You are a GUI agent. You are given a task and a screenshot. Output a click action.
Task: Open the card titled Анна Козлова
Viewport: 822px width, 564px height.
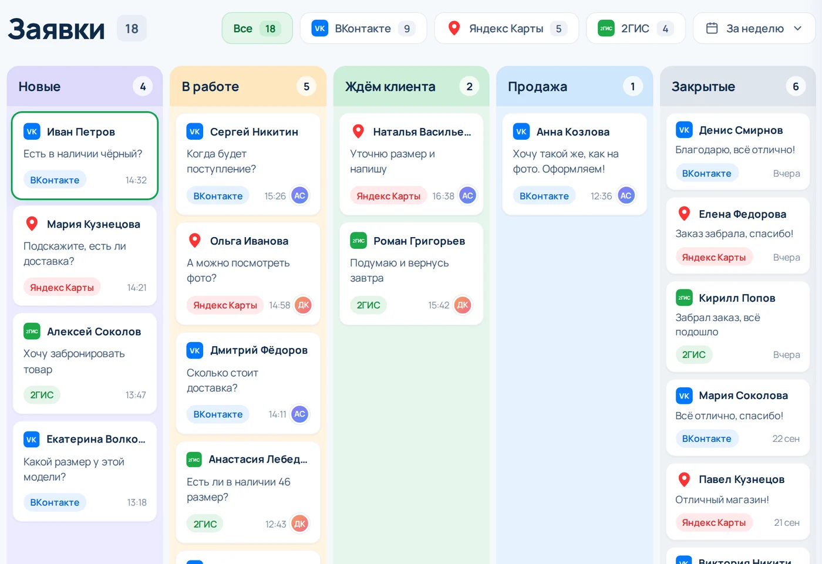(x=575, y=164)
